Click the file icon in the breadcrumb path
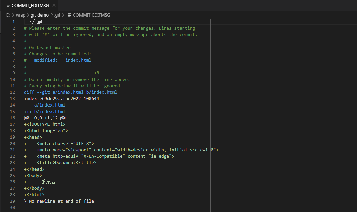The image size is (357, 212). 70,15
